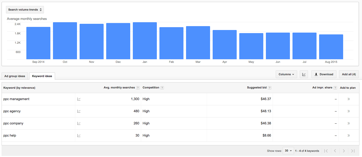Screen dimensions: 362x157
Task: Add ppc help to plan with arrow icon
Action: pos(349,136)
